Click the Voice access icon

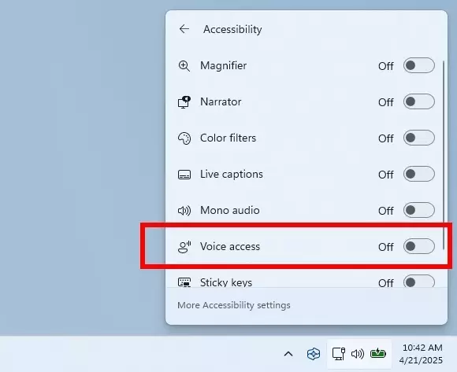coord(184,247)
